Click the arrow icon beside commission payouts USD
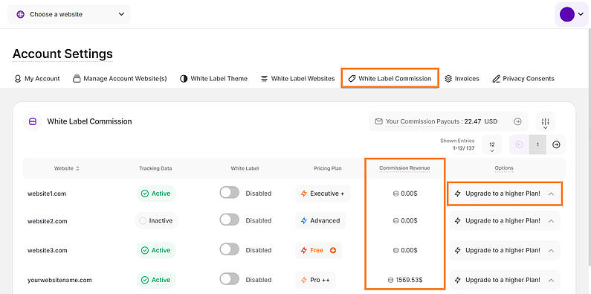Screen dimensions: 591x294 tap(517, 121)
